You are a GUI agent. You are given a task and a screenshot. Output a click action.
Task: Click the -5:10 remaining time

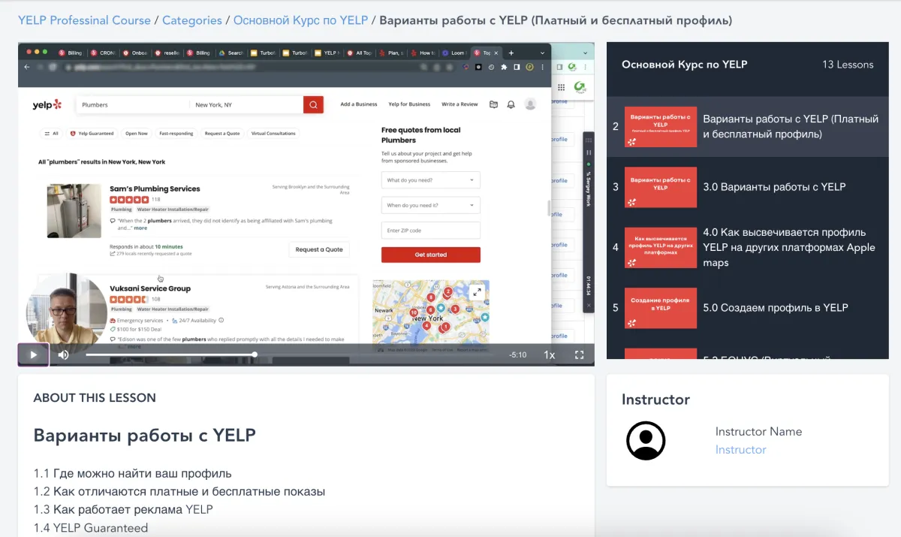coord(517,354)
